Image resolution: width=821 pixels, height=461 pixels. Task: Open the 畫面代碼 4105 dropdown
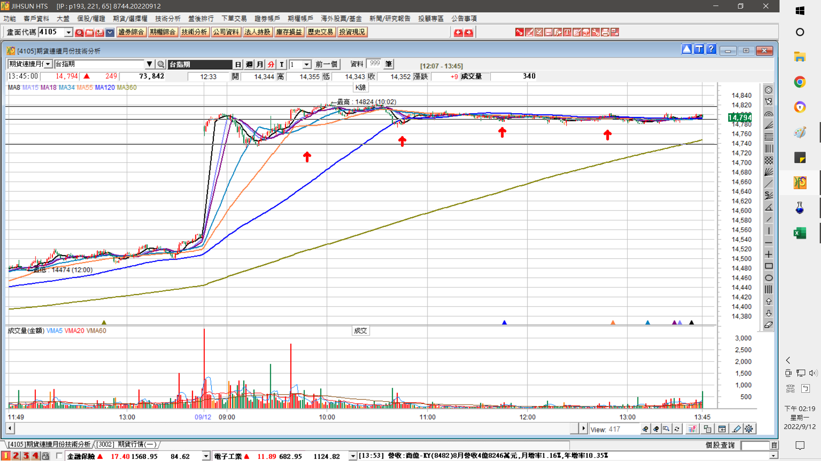68,32
